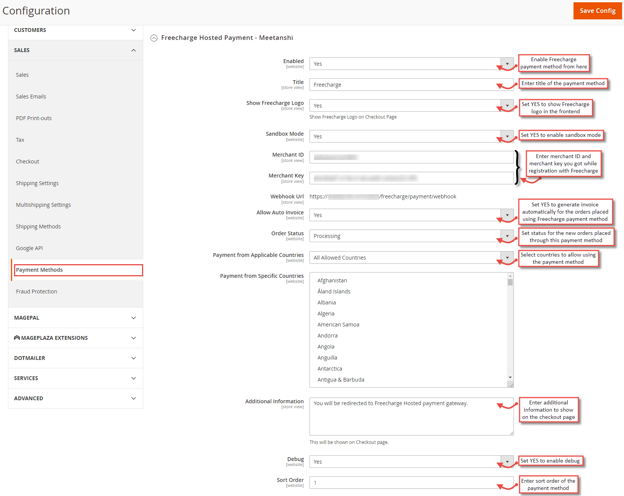This screenshot has height=496, width=624.
Task: Click into the Additional Information textarea
Action: [x=411, y=417]
